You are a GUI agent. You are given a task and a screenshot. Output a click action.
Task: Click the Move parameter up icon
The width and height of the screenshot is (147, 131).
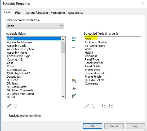pos(104,106)
